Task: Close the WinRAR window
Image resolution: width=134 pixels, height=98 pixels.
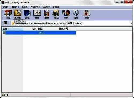Action: (x=129, y=2)
